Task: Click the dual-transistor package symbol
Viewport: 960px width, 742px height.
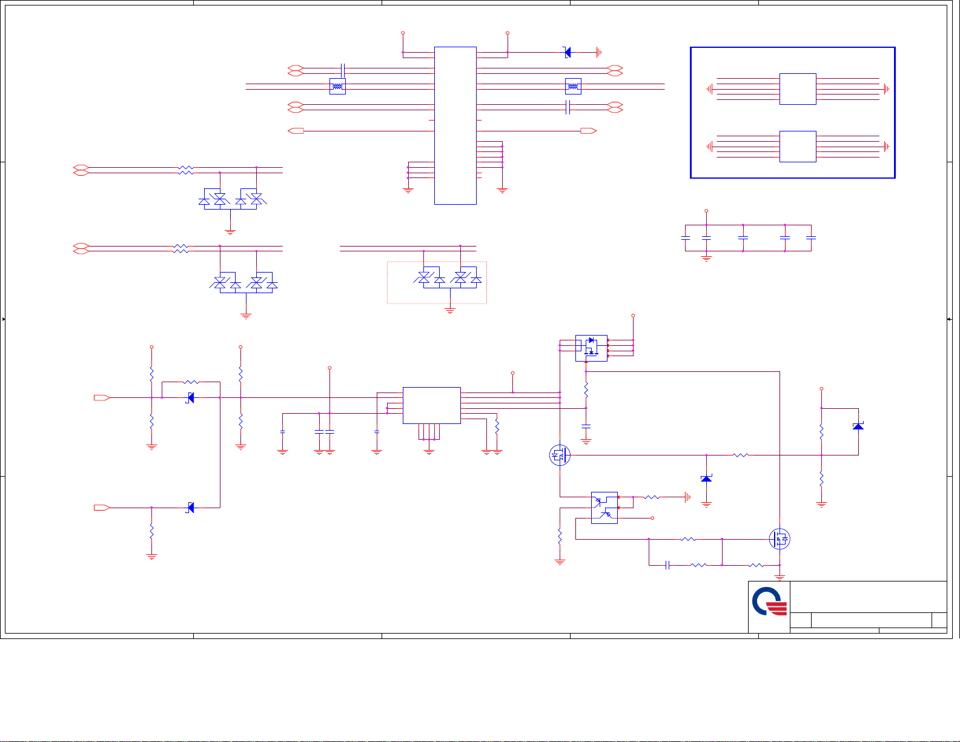Action: tap(604, 508)
